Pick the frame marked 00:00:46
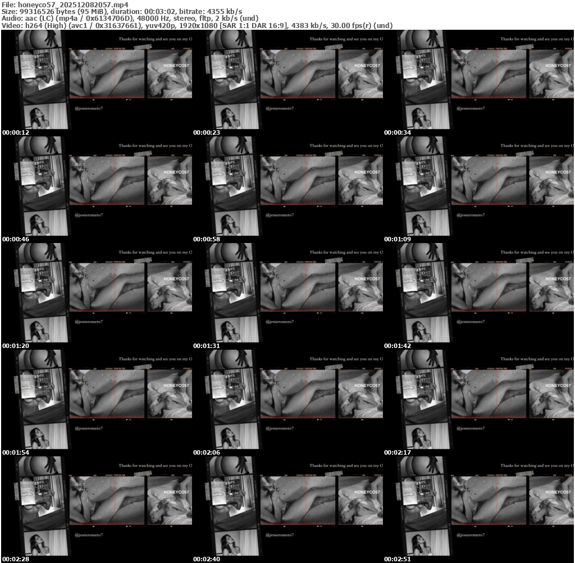The height and width of the screenshot is (563, 575). [97, 189]
